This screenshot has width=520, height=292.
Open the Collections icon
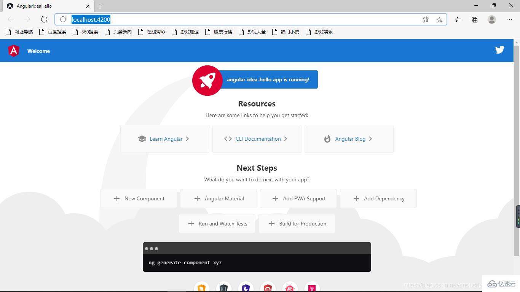[x=474, y=19]
